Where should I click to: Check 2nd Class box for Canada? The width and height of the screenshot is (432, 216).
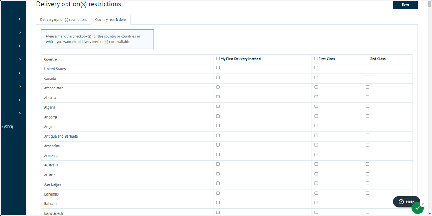[x=368, y=77]
